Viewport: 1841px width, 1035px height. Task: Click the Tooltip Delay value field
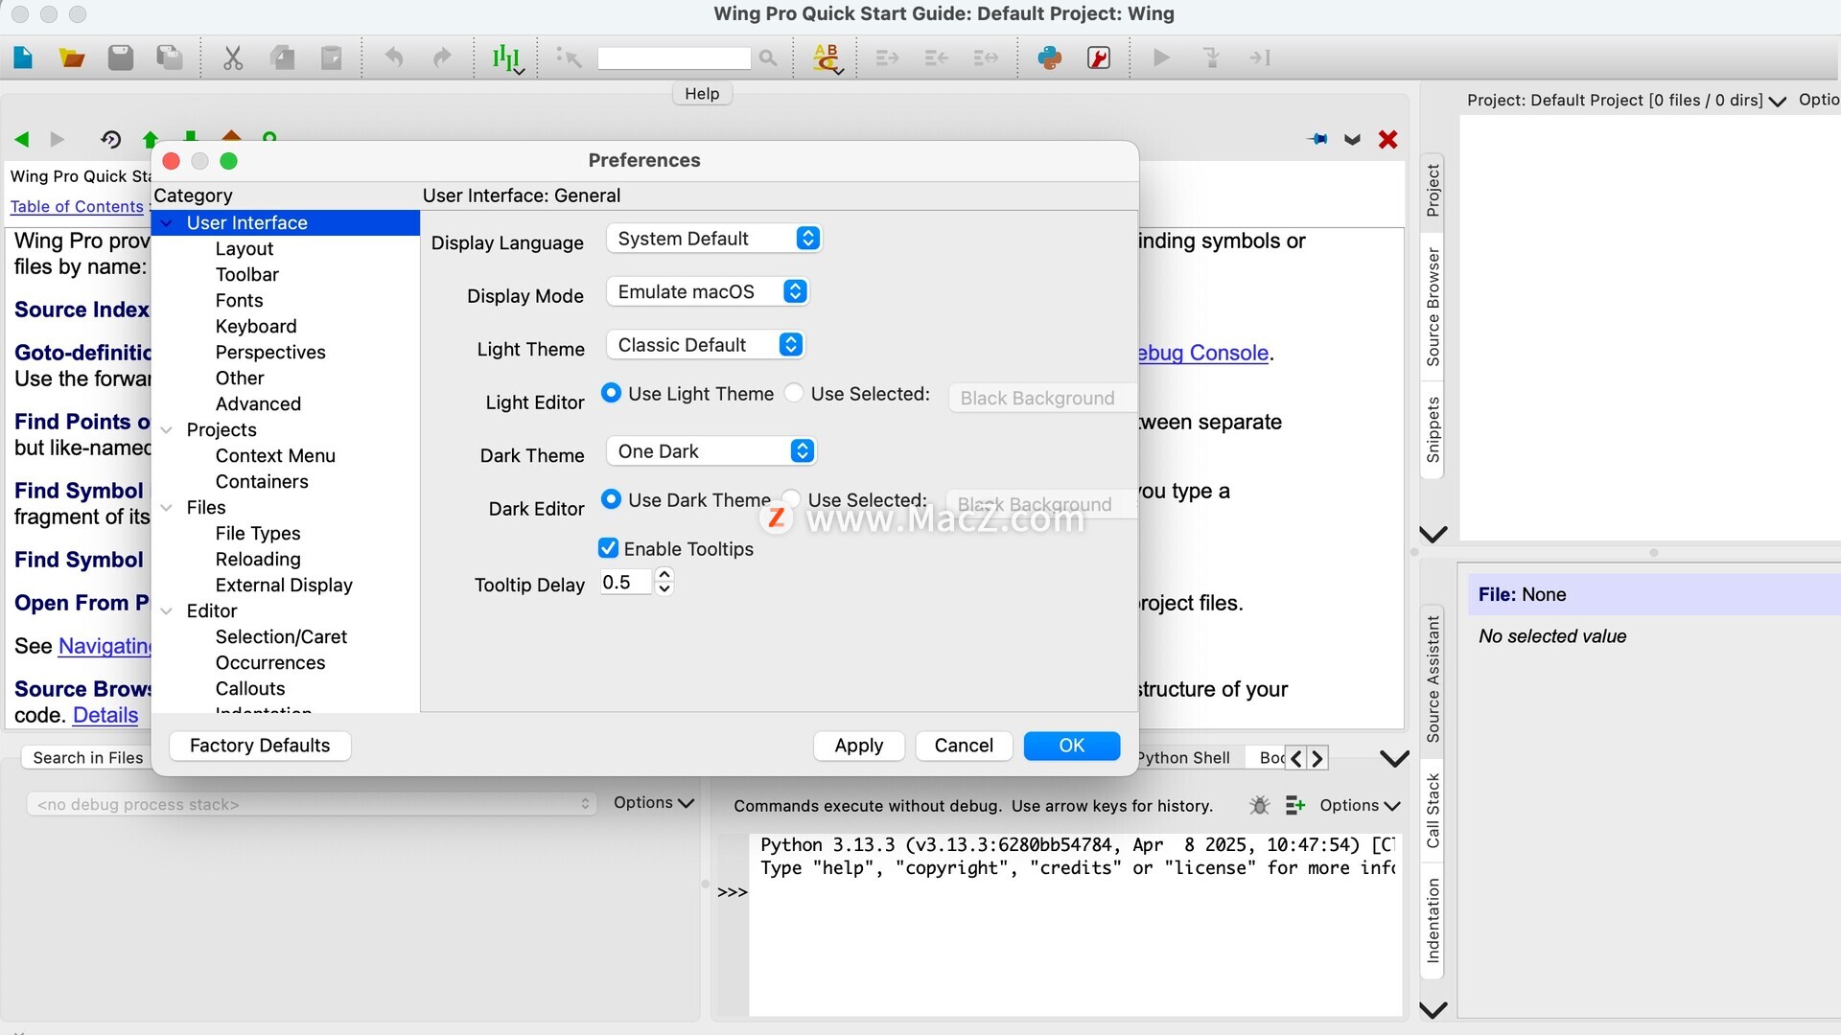coord(626,582)
